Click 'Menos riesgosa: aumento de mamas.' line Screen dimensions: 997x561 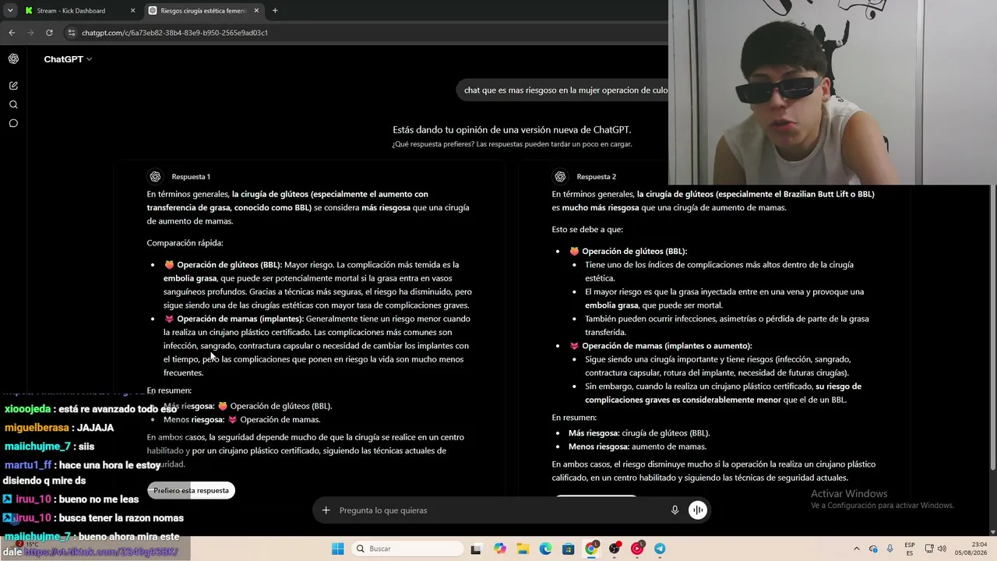coord(637,447)
